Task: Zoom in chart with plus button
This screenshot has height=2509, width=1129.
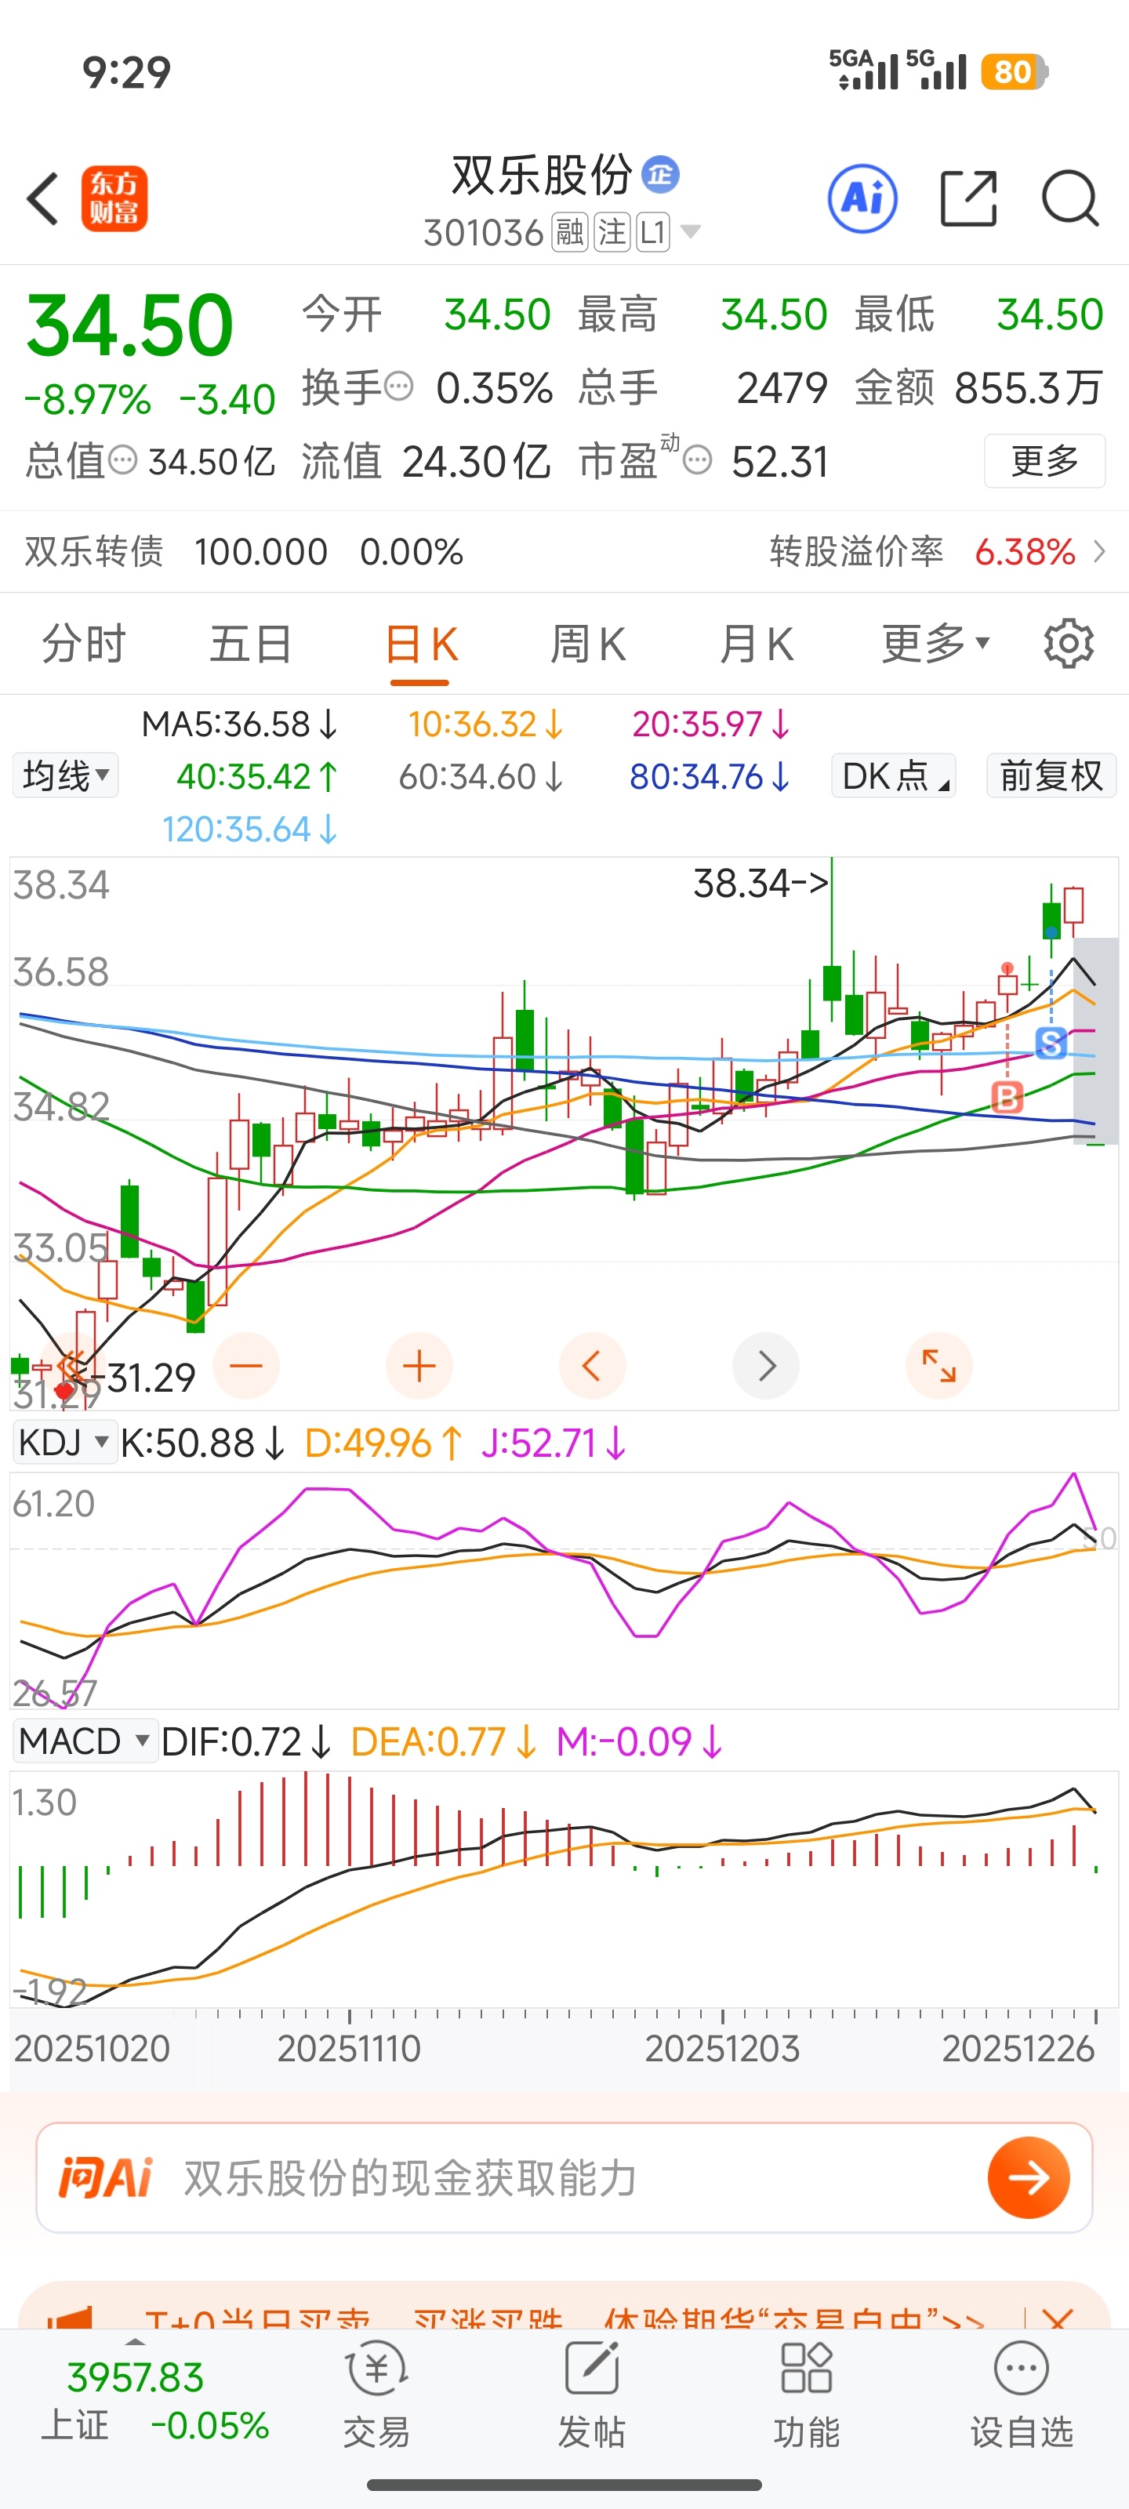Action: [x=419, y=1366]
